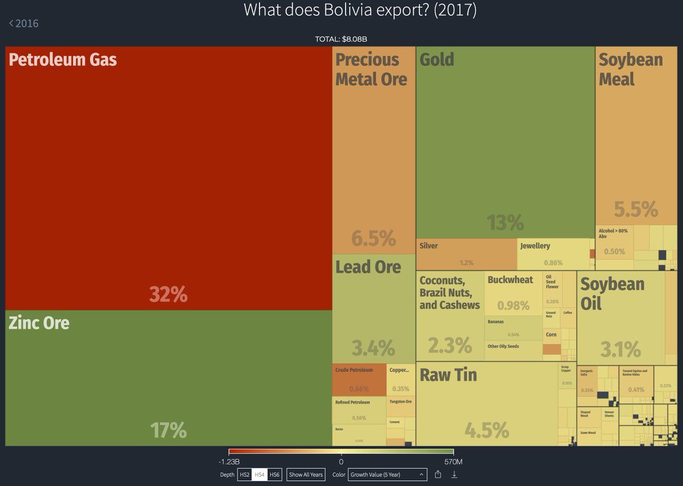Click the share icon
Viewport: 683px width, 486px height.
click(x=438, y=474)
